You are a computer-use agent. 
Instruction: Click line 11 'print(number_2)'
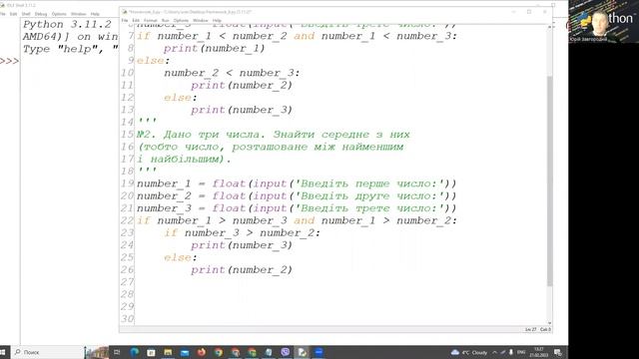[x=242, y=86]
